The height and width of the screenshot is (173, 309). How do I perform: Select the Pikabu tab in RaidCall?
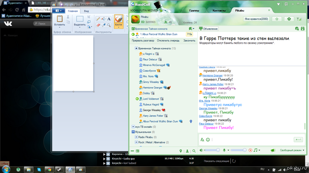point(239,11)
